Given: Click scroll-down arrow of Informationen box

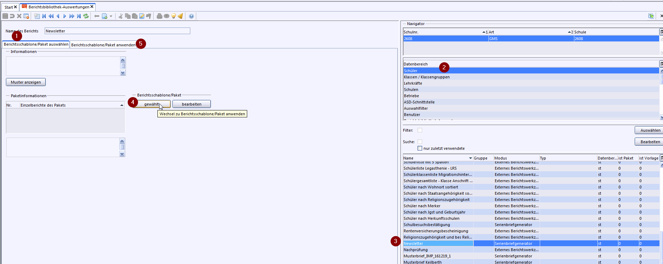Looking at the screenshot, I should click(123, 73).
